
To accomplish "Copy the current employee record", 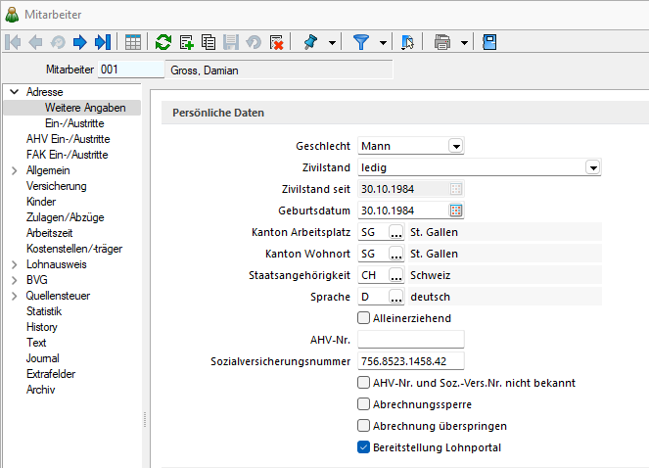I will 209,42.
